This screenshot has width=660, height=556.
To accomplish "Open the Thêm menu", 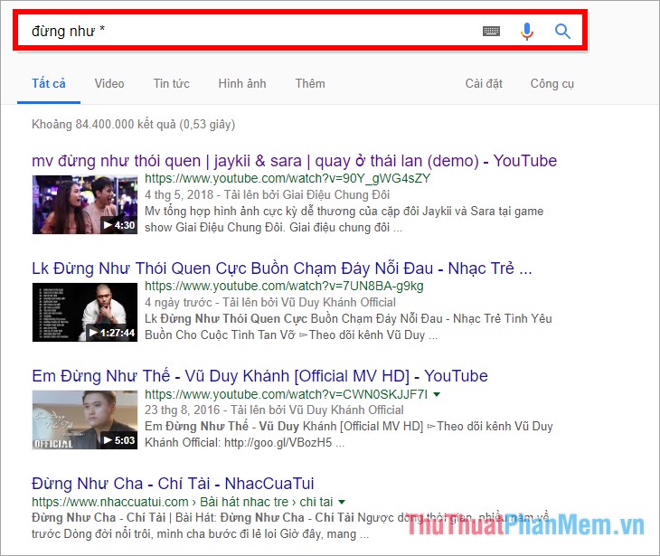I will pyautogui.click(x=310, y=83).
